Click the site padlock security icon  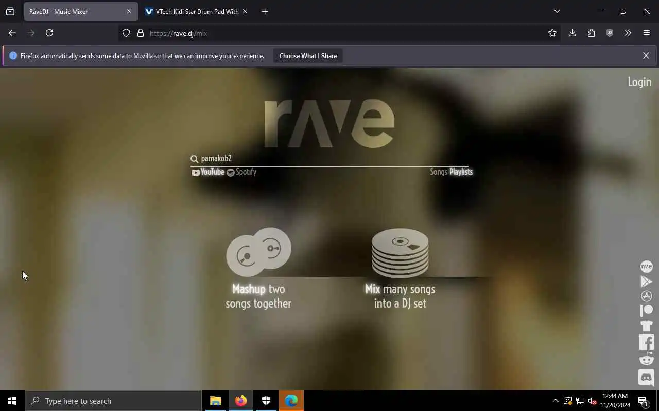tap(140, 33)
